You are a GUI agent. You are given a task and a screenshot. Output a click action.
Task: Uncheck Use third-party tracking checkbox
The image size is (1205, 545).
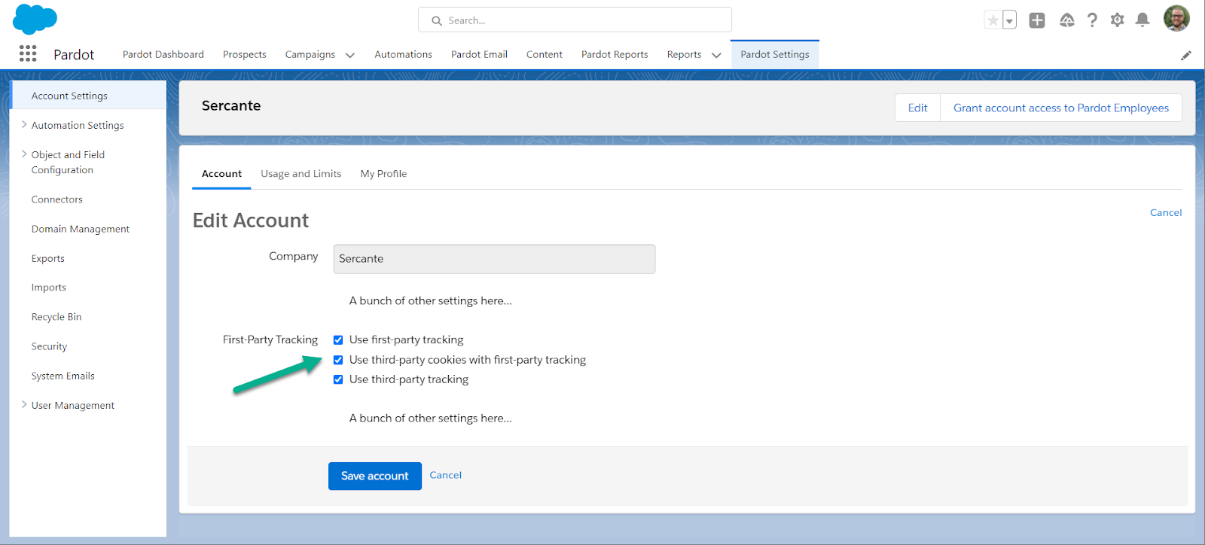click(x=338, y=379)
